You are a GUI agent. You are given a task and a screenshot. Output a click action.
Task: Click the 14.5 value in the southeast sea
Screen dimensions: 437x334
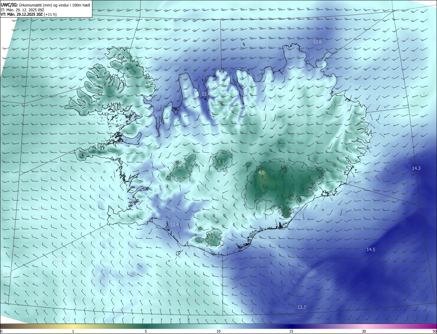[371, 250]
